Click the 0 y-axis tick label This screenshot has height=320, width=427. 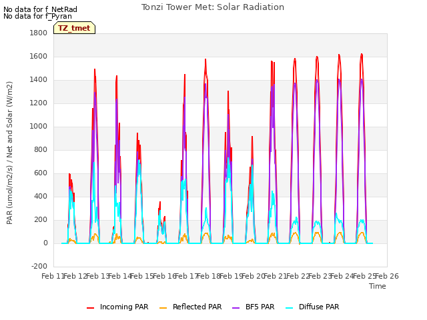pos(45,243)
